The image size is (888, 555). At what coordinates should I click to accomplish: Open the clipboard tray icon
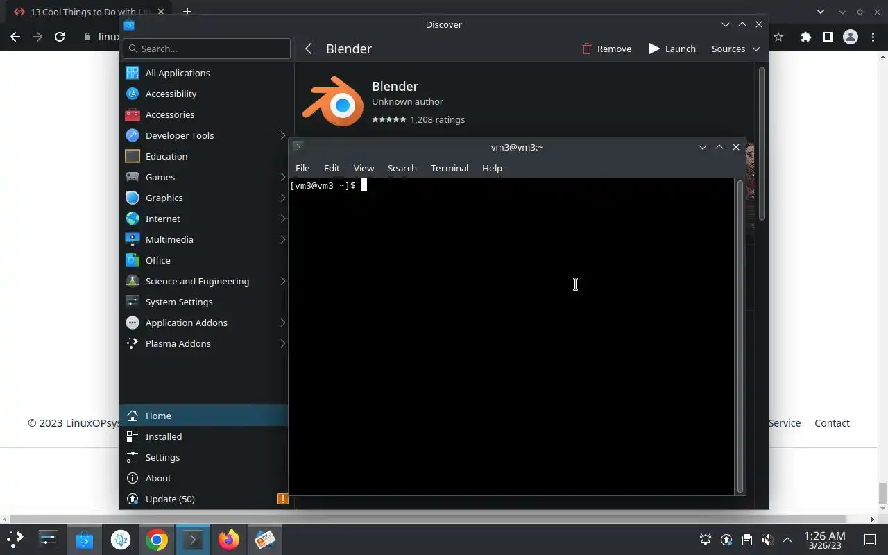[746, 540]
